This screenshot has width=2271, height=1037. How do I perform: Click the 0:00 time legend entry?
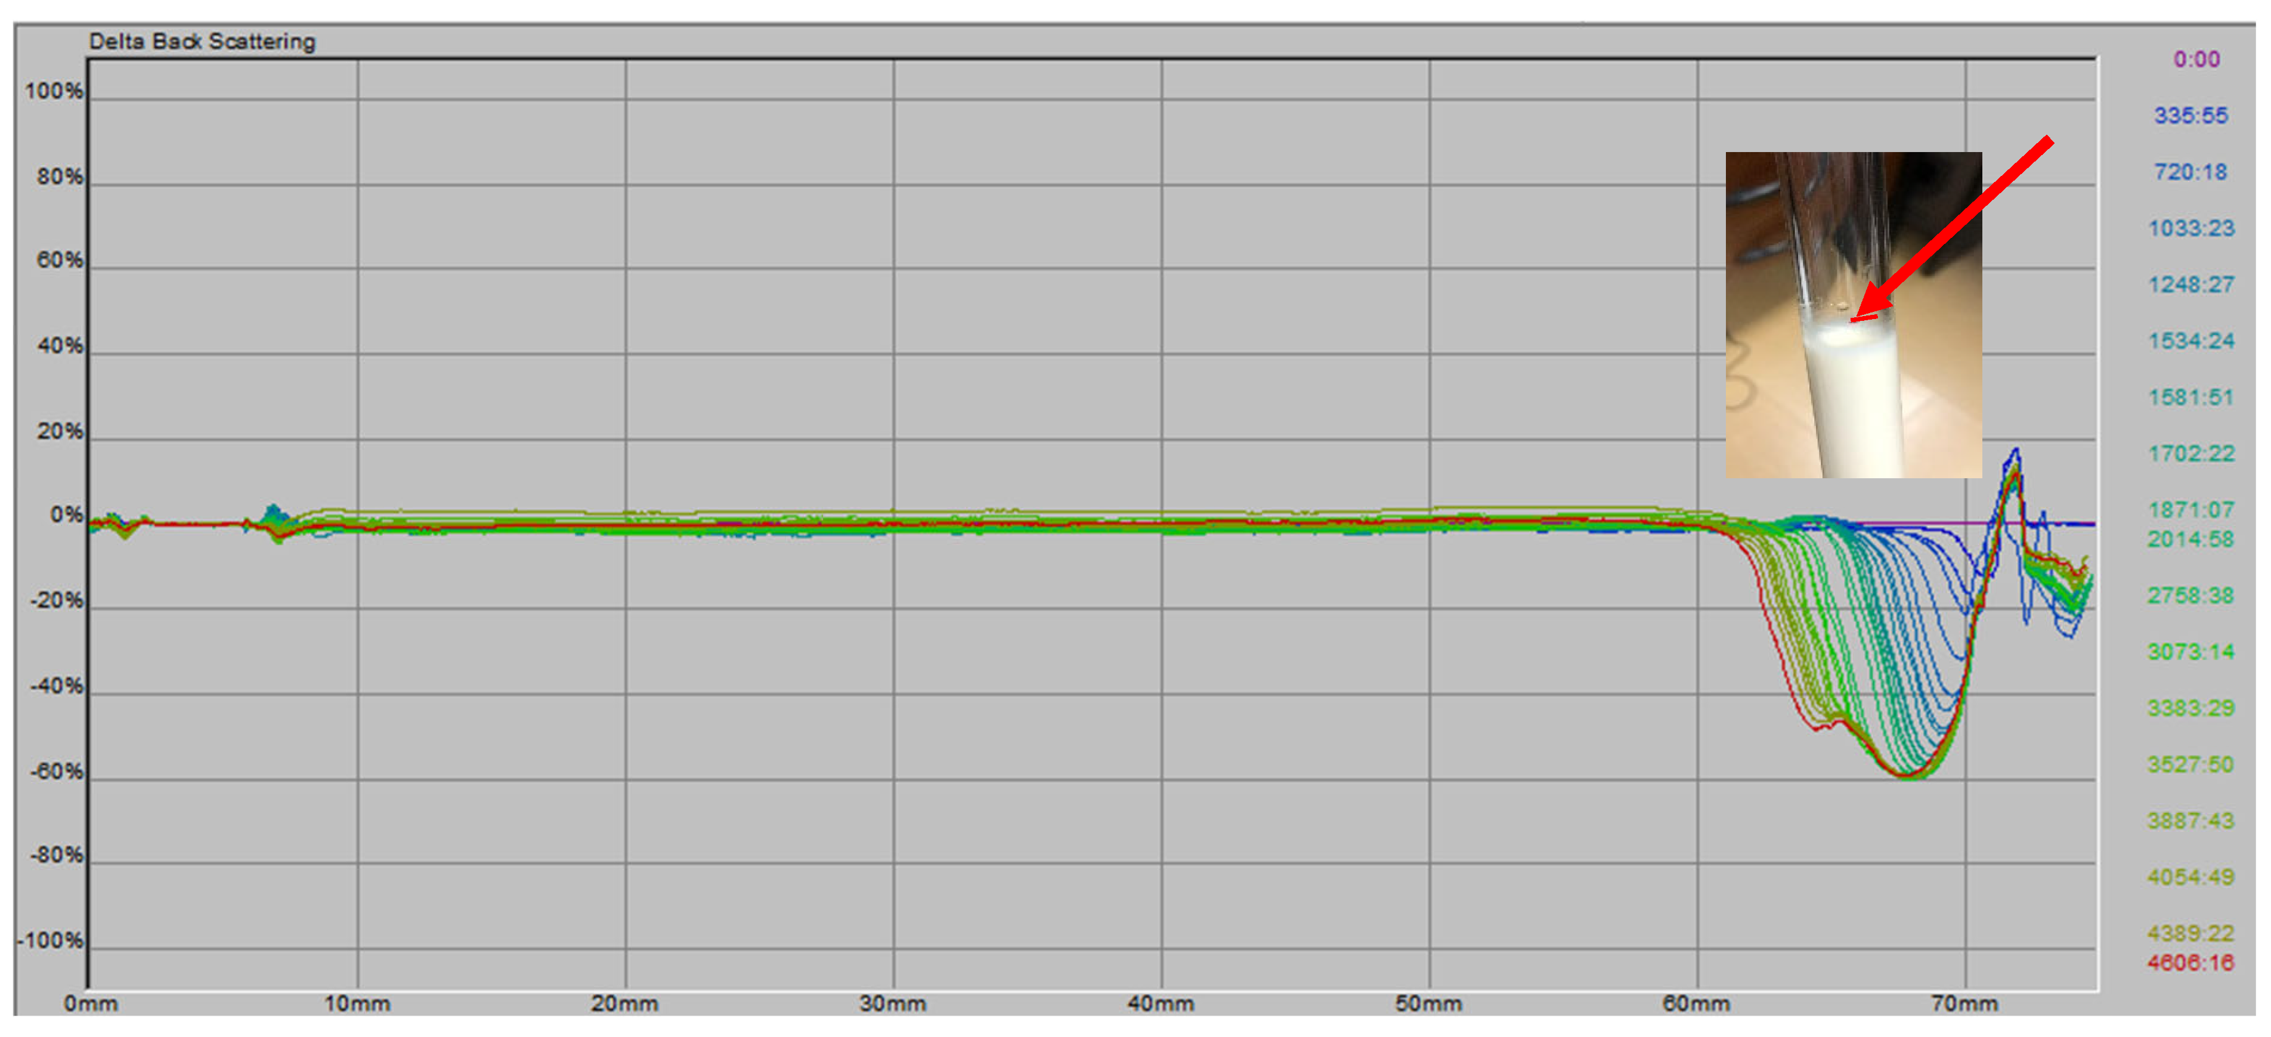point(2196,60)
